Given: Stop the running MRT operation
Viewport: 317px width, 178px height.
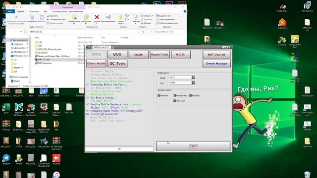Looking at the screenshot, I should [193, 146].
